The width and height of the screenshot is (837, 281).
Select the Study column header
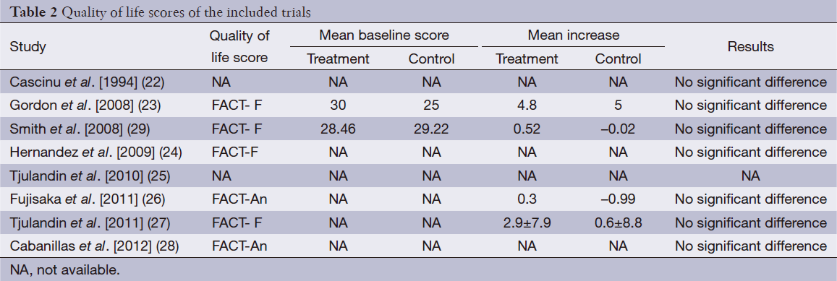(27, 46)
